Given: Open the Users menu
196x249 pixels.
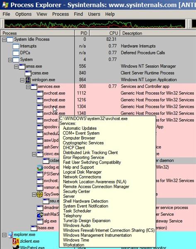Looking at the screenshot, I should pyautogui.click(x=94, y=14).
